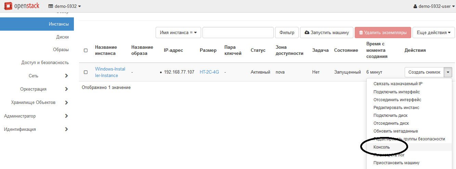This screenshot has height=169, width=456.
Task: Choose Консоль from the actions menu
Action: (x=381, y=147)
